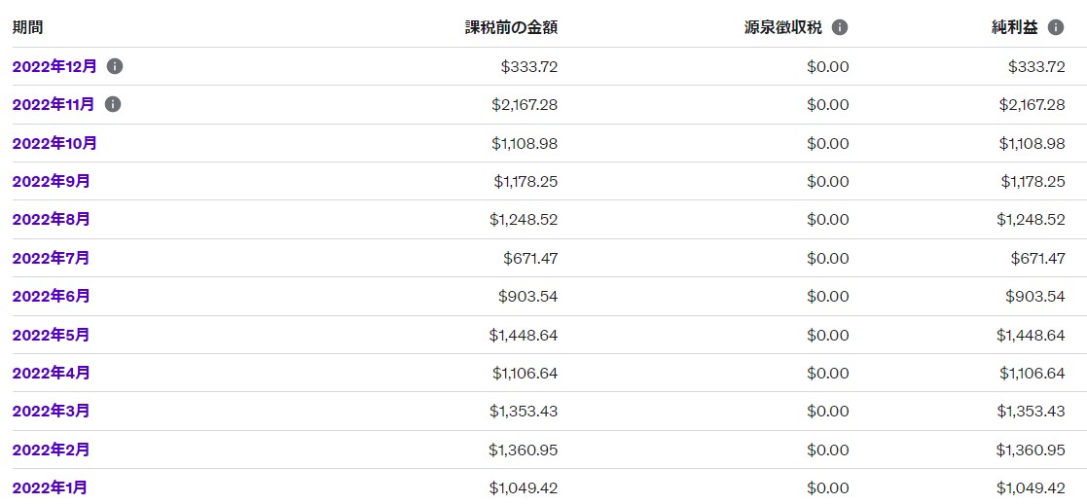Image resolution: width=1087 pixels, height=504 pixels.
Task: Click info icon next to 2022年12月
Action: (x=115, y=66)
